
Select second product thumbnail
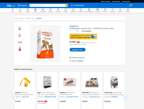[19, 35]
